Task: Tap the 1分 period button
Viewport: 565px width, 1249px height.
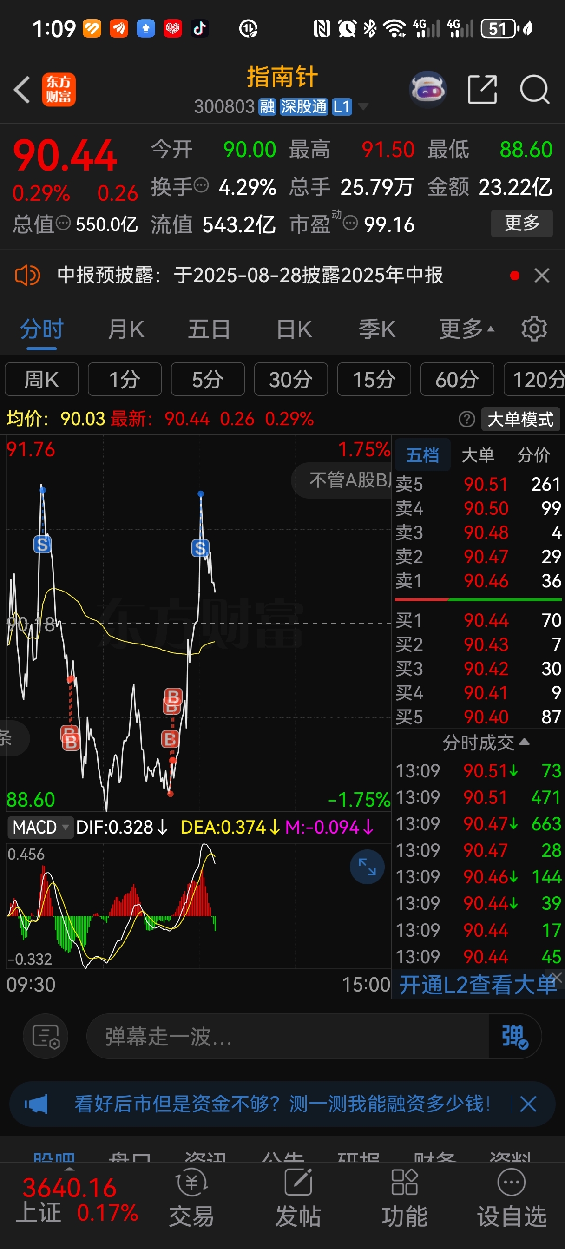Action: click(125, 379)
